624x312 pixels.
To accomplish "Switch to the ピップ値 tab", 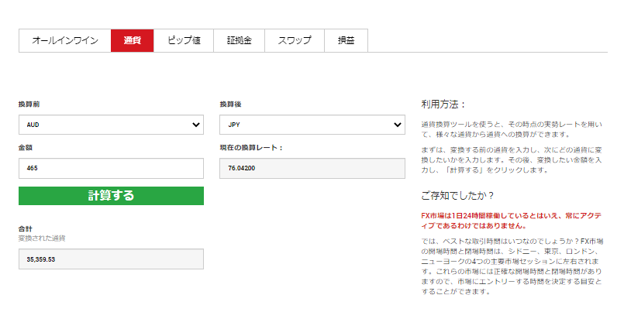I will click(184, 41).
